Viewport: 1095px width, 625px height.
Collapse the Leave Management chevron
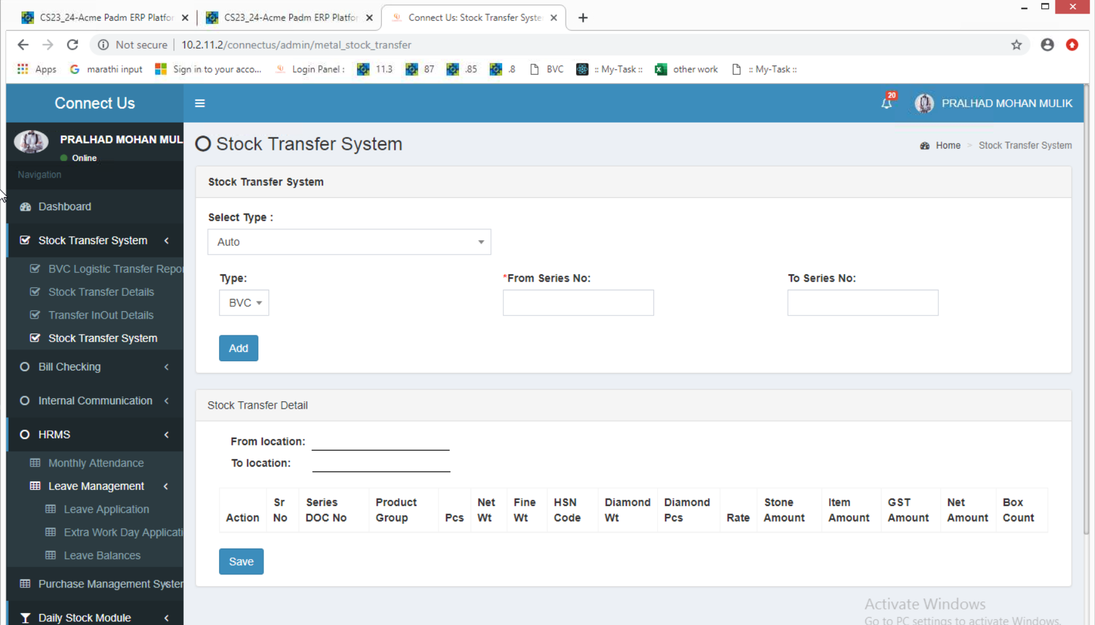click(166, 486)
